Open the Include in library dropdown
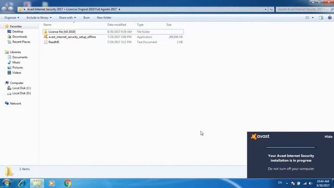 (x=39, y=18)
